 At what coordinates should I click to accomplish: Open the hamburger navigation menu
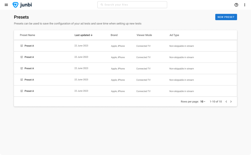6,5
